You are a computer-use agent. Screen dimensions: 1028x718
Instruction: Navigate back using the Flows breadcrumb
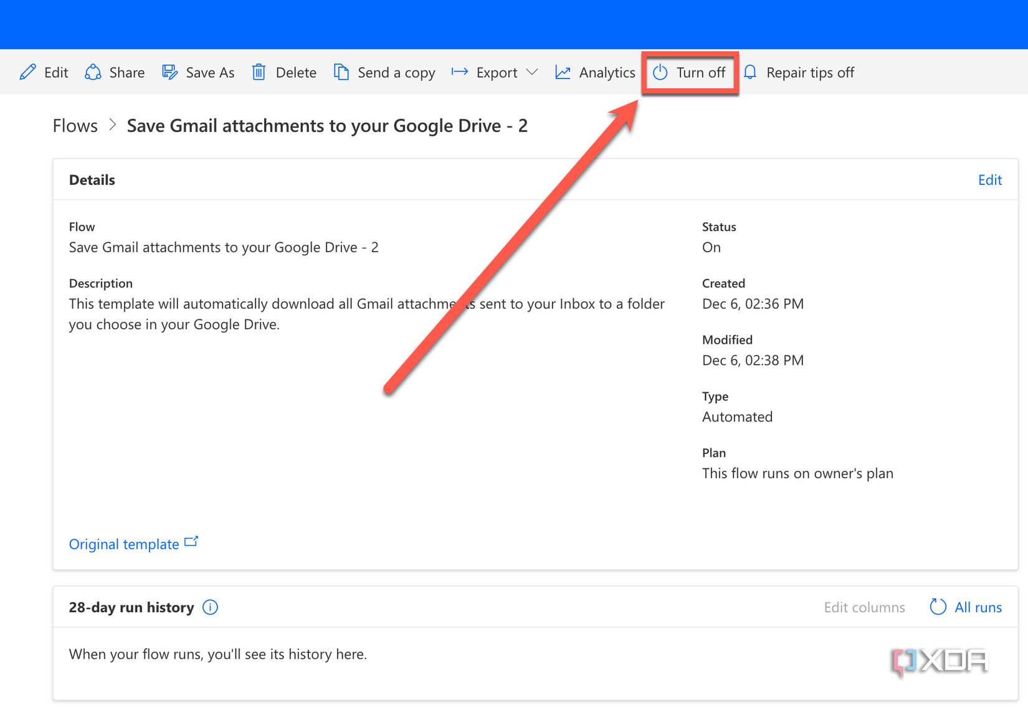(x=75, y=125)
